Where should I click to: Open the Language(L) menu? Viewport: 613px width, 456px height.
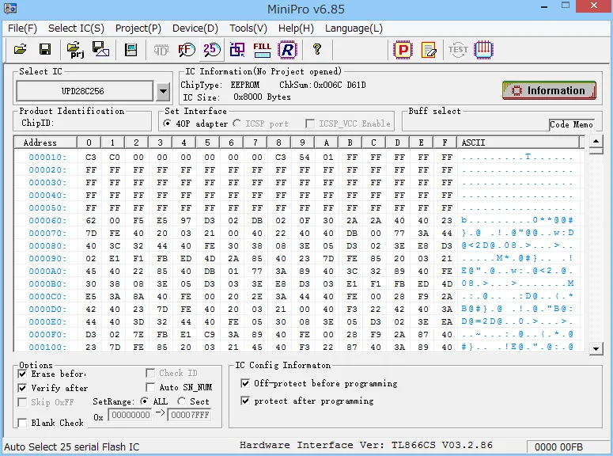[354, 28]
